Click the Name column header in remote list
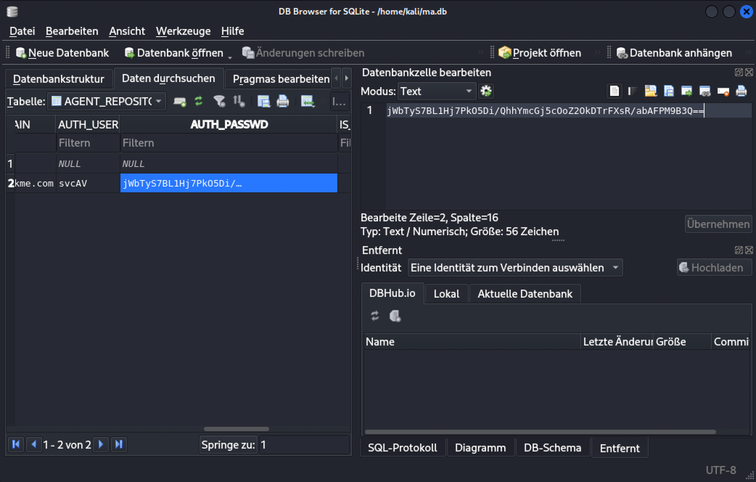The width and height of the screenshot is (756, 482). (x=472, y=342)
